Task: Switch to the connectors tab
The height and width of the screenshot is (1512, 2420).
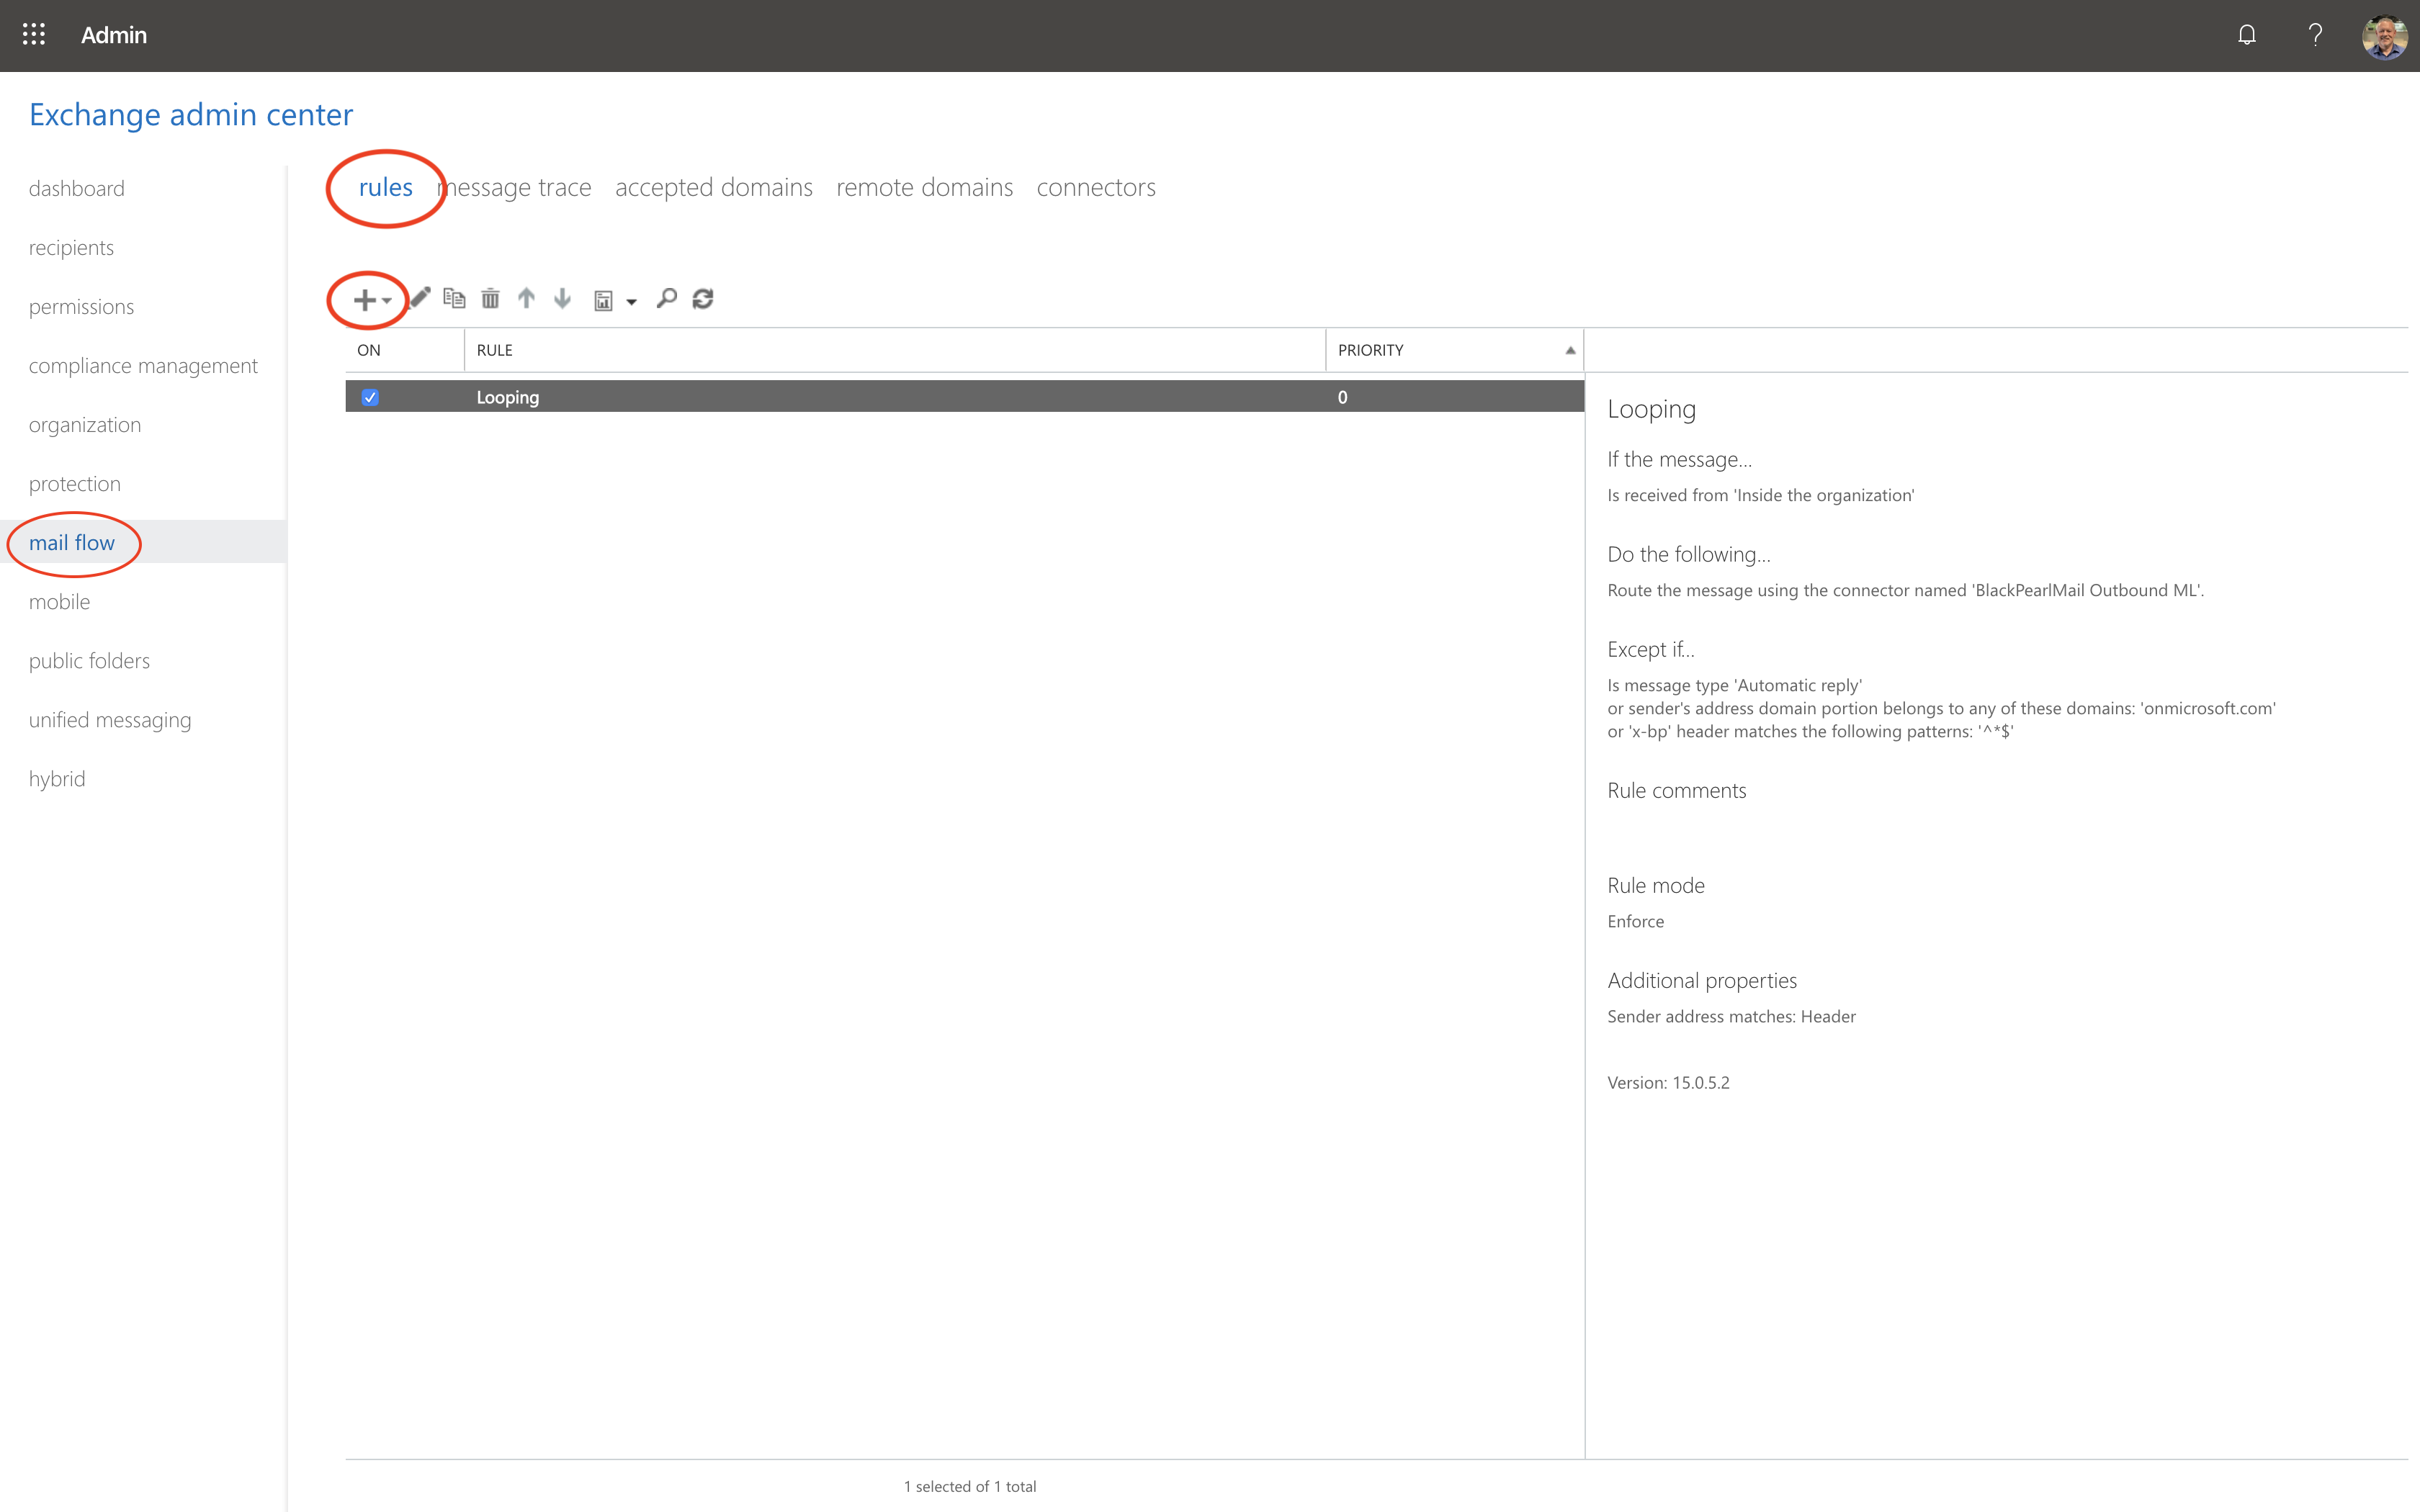Action: (x=1095, y=188)
